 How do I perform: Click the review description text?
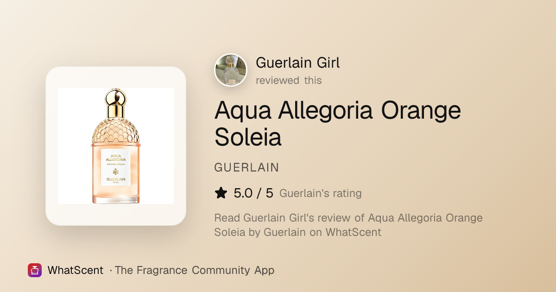(348, 225)
